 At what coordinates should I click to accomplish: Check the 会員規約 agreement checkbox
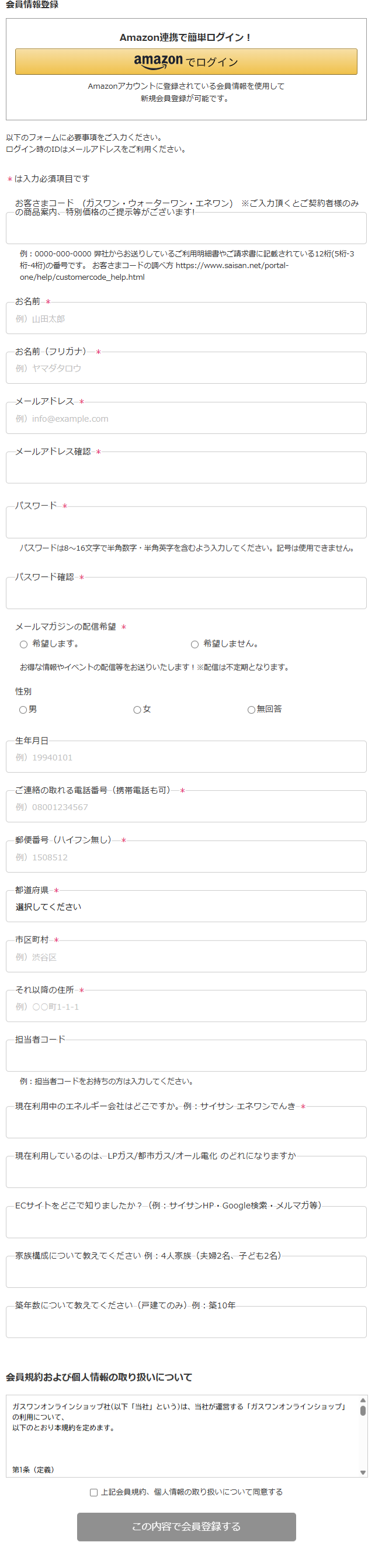pyautogui.click(x=93, y=1492)
